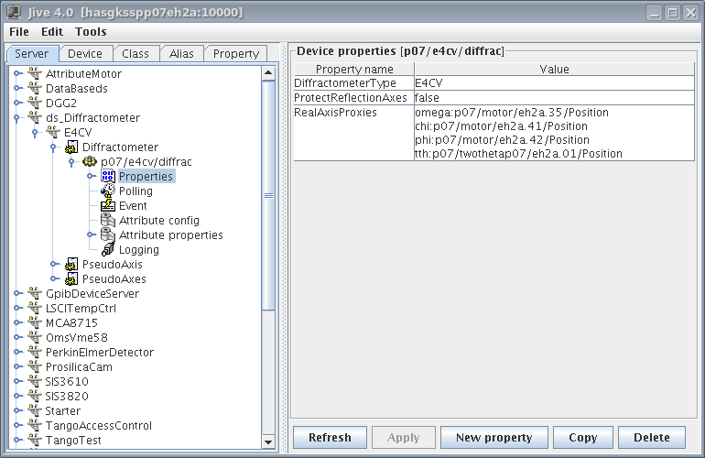
Task: Click the DGG2 server icon
Action: pyautogui.click(x=35, y=103)
